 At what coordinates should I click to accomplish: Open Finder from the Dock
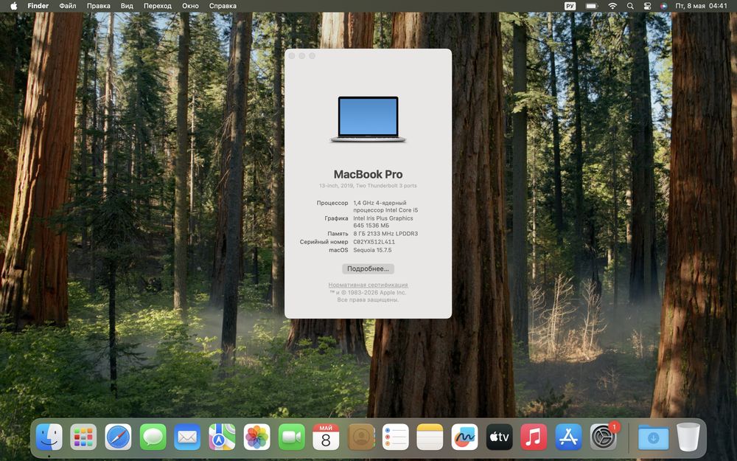tap(49, 437)
